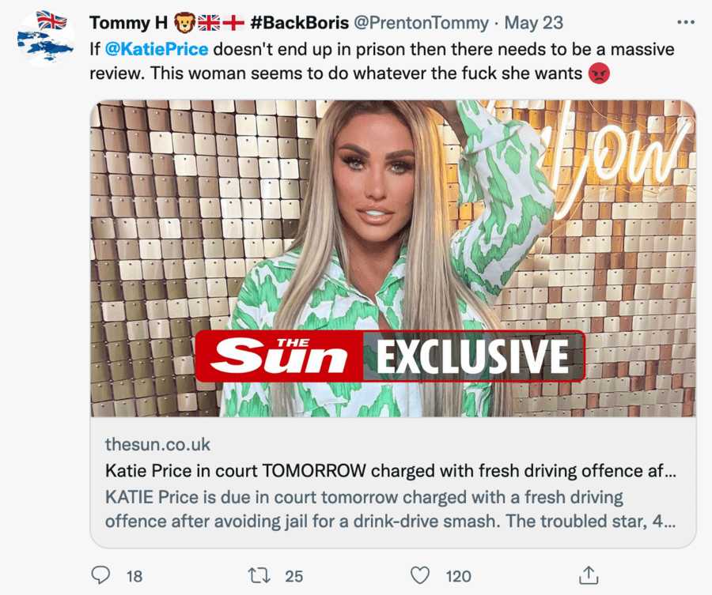Click the reply speech bubble icon
The width and height of the screenshot is (712, 595).
(101, 575)
